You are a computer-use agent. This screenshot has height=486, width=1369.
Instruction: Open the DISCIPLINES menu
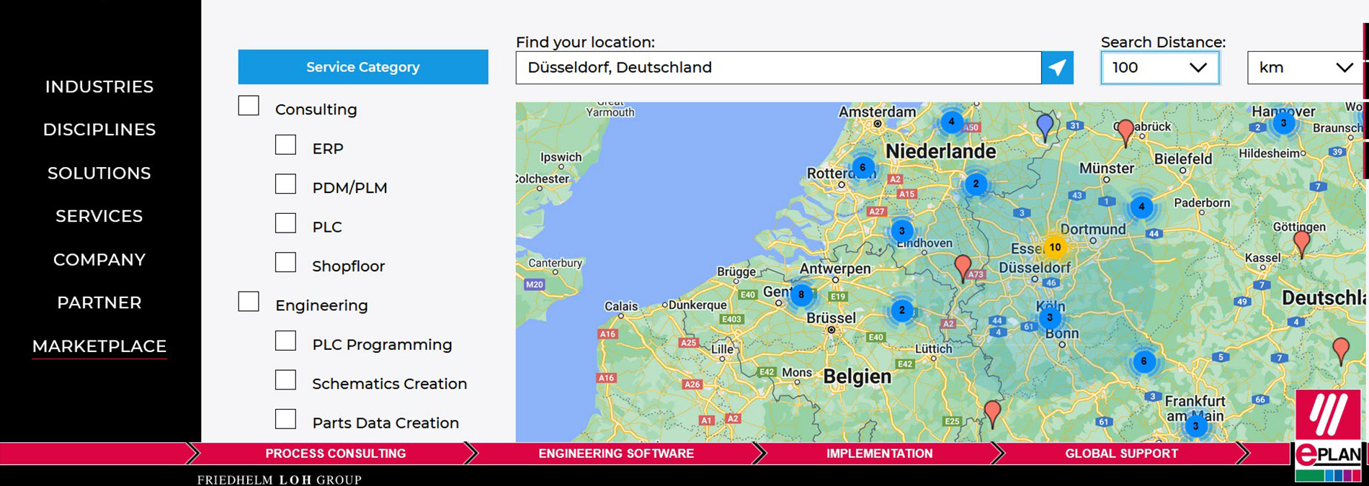99,130
